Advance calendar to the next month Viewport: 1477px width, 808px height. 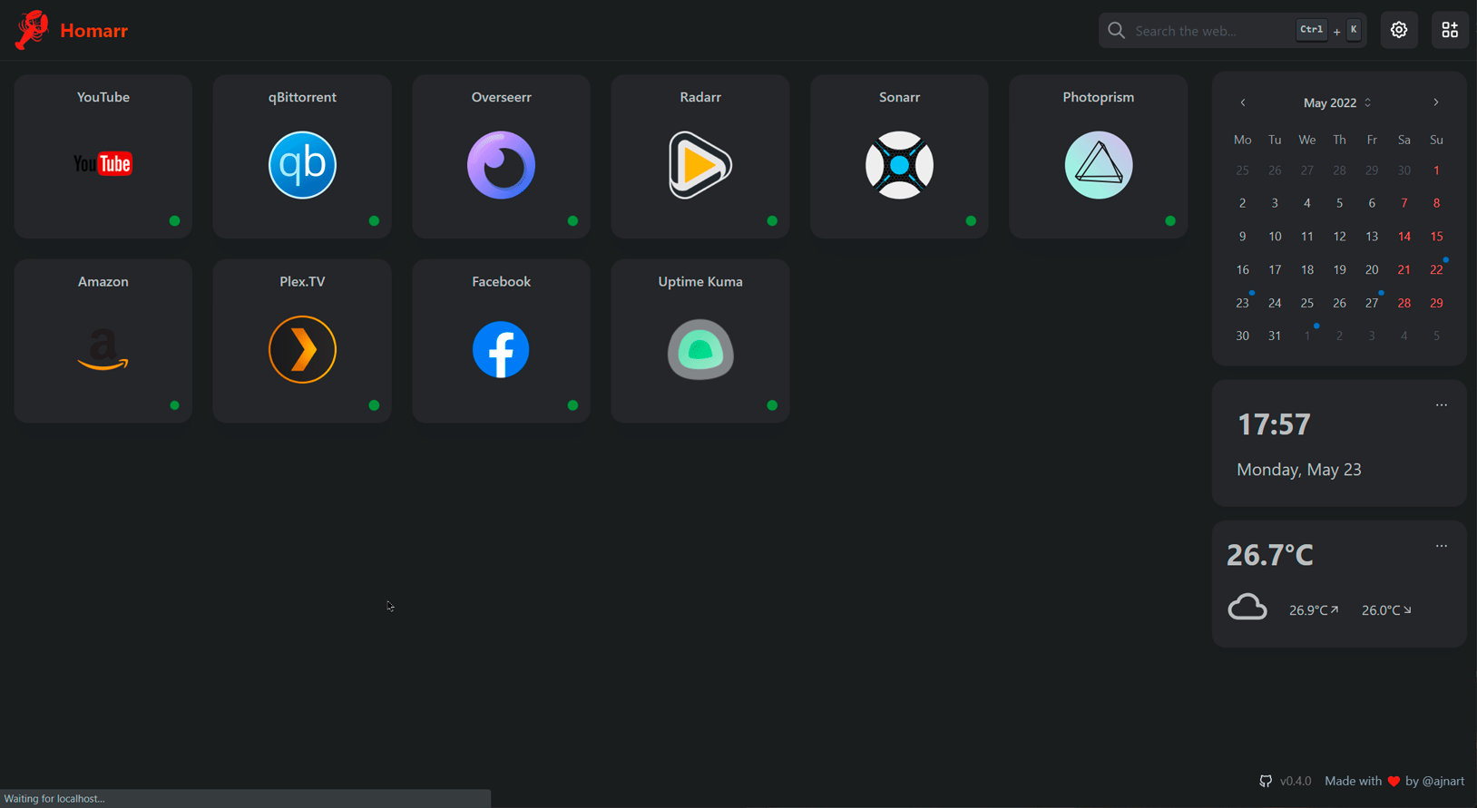pos(1435,102)
